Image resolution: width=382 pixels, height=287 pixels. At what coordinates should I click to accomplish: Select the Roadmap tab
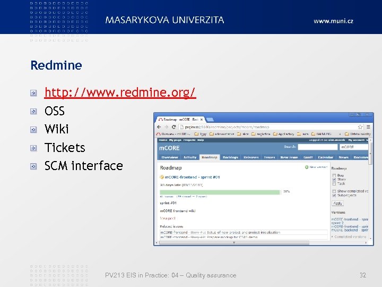[210, 157]
